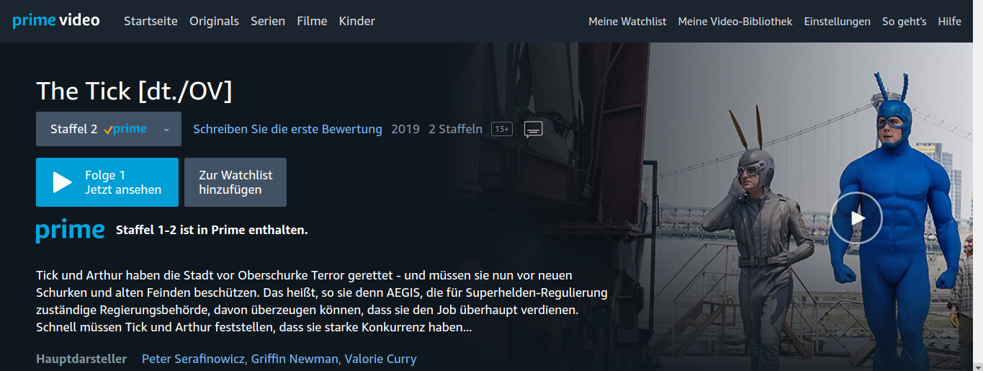Open the Startseite menu item
This screenshot has width=983, height=371.
[151, 21]
